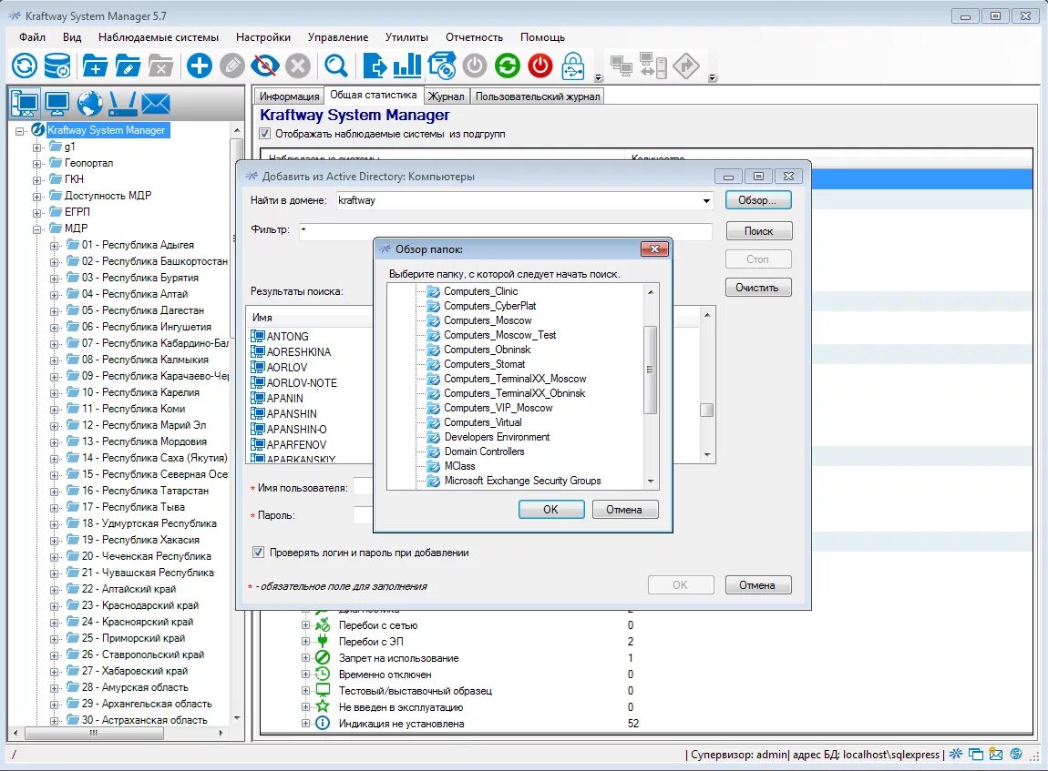Image resolution: width=1048 pixels, height=771 pixels.
Task: Click the edit folder toolbar icon
Action: point(128,66)
